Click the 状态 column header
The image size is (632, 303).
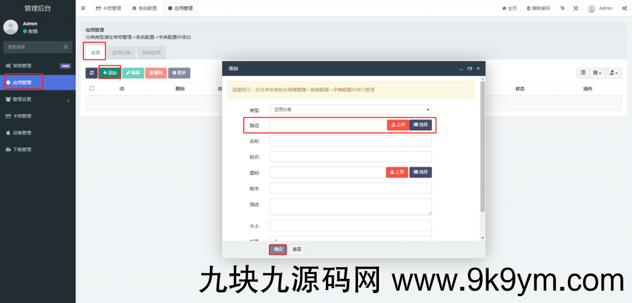[520, 89]
